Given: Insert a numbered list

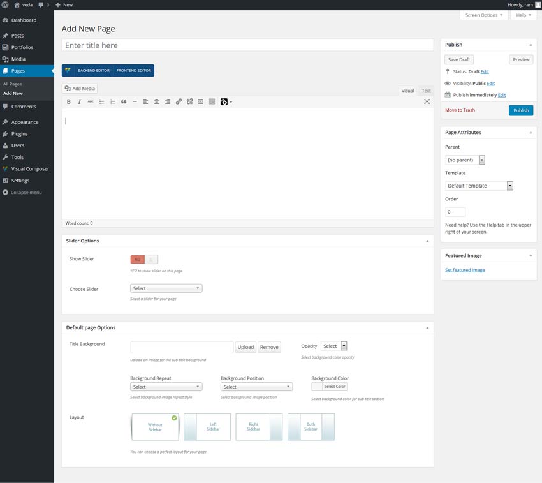Looking at the screenshot, I should pos(112,101).
